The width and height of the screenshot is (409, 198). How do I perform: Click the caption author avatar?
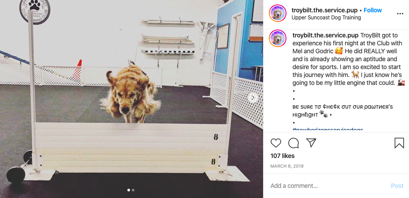(x=278, y=38)
